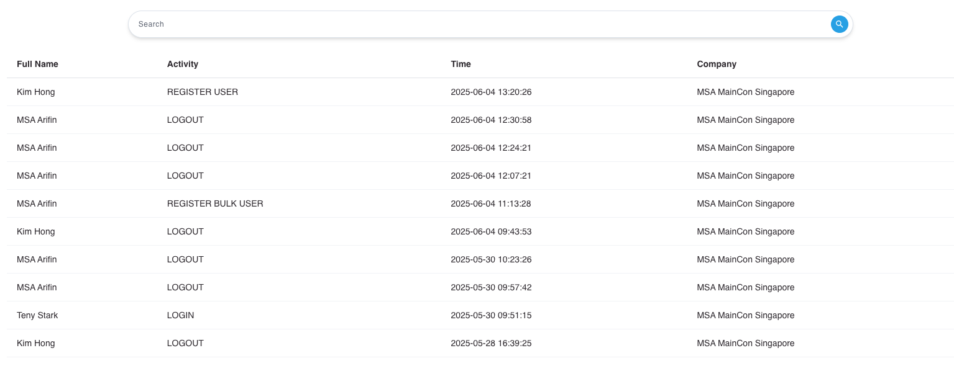Click the timestamp 2025-06-04 12:30:58
Viewport: 954px width, 366px height.
[491, 120]
